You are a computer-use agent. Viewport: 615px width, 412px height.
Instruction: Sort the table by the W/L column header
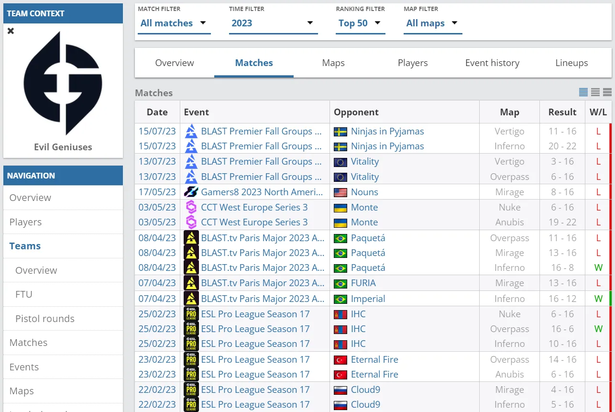[598, 112]
